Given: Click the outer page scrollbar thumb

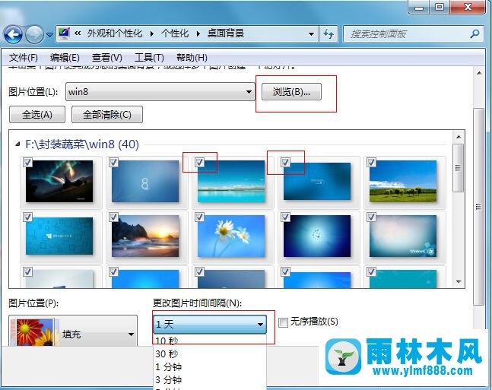Looking at the screenshot, I should coord(479,207).
